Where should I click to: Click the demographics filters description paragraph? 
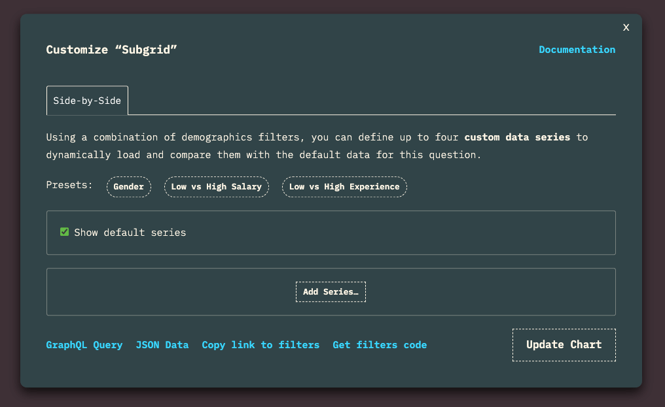pyautogui.click(x=262, y=155)
